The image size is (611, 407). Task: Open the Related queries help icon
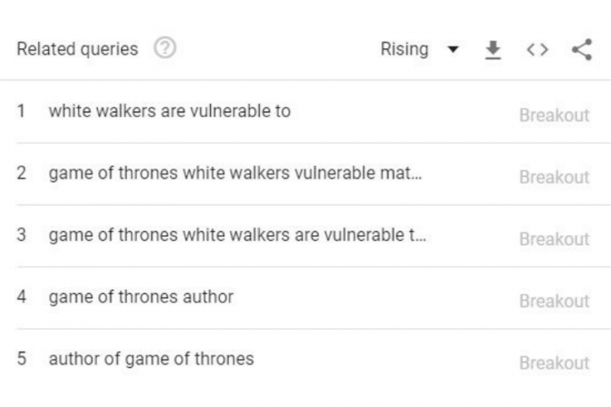tap(165, 48)
